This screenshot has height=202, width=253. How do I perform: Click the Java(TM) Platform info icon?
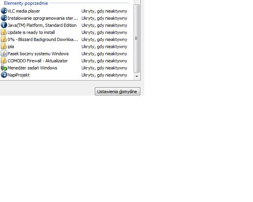pyautogui.click(x=4, y=25)
